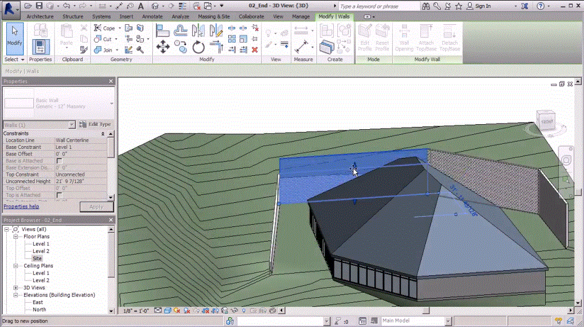Select Mirror - Pick Axis tool
Viewport: 584px width, 327px height.
tap(198, 30)
